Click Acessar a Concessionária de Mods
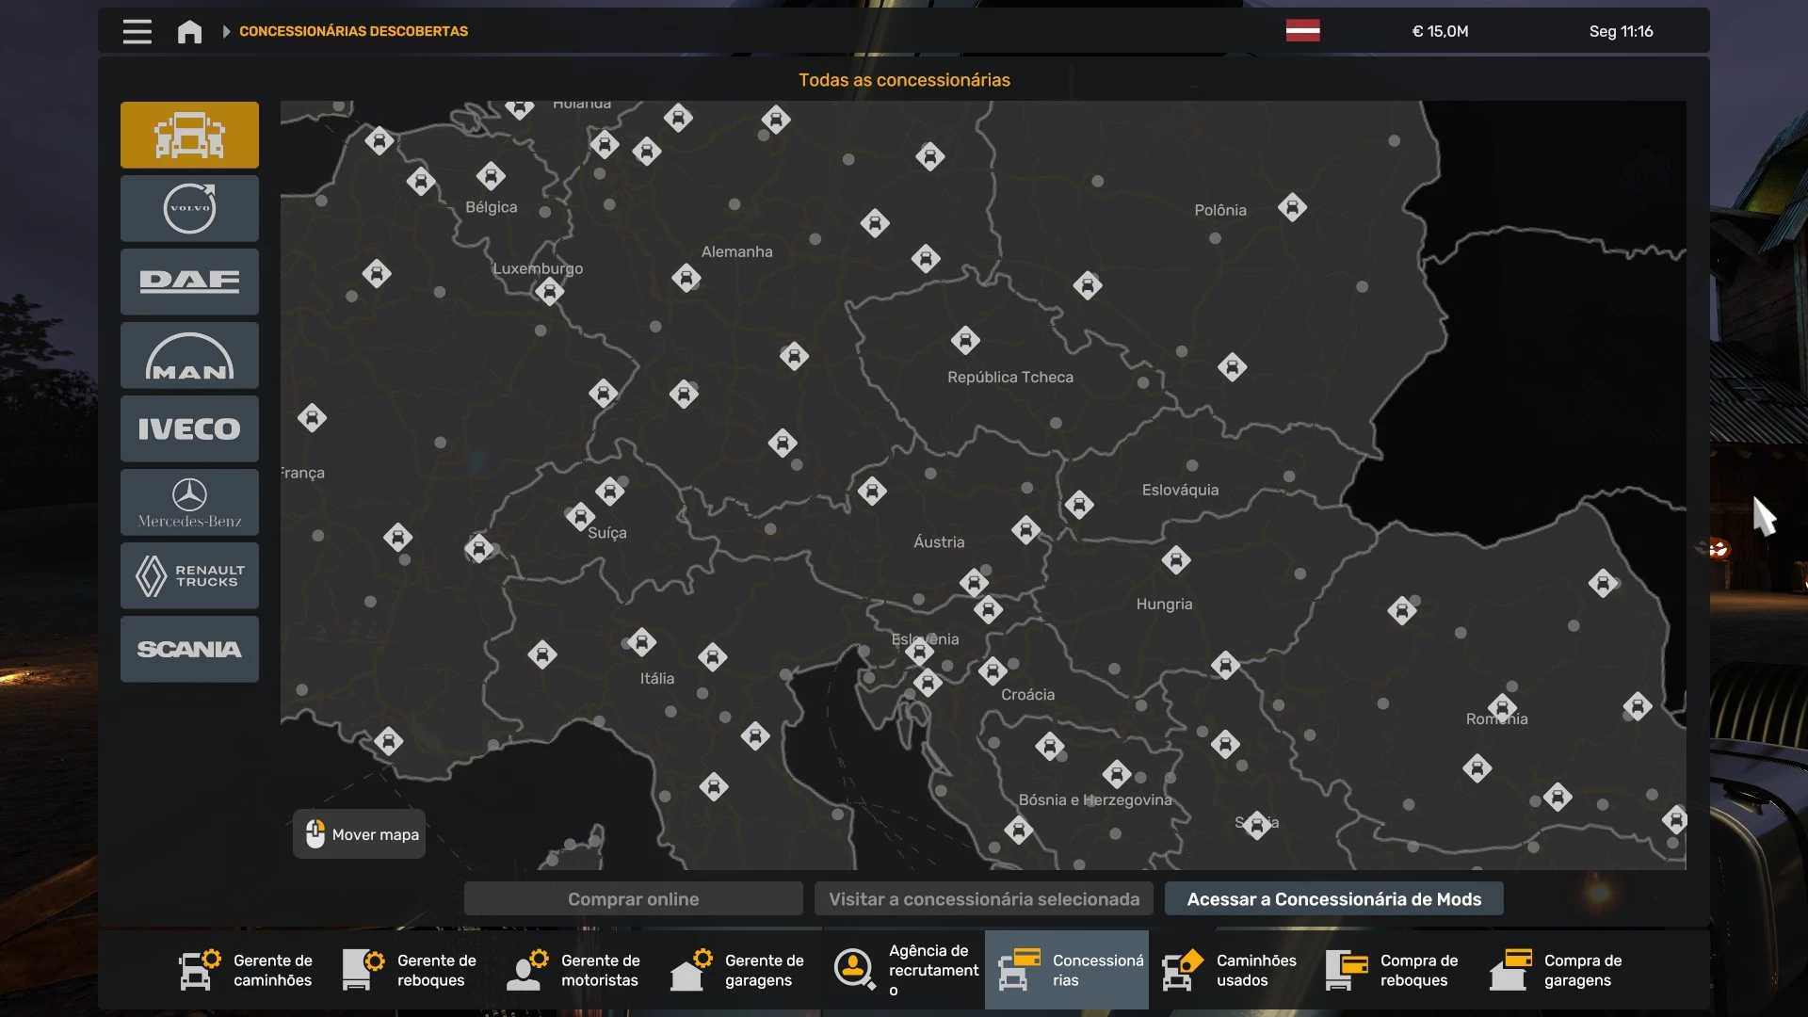 pyautogui.click(x=1333, y=899)
